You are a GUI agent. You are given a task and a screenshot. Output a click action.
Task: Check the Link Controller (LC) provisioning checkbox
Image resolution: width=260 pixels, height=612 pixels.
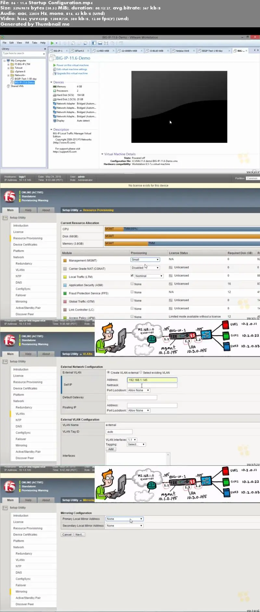click(x=132, y=308)
